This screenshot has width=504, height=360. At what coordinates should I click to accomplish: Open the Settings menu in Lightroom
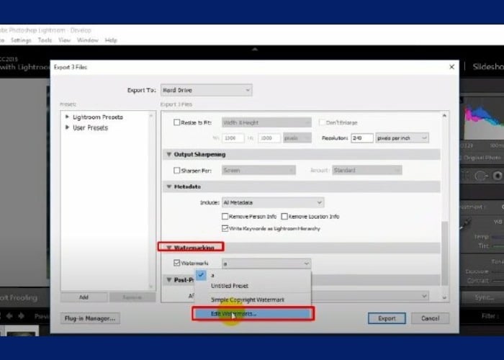[x=21, y=40]
